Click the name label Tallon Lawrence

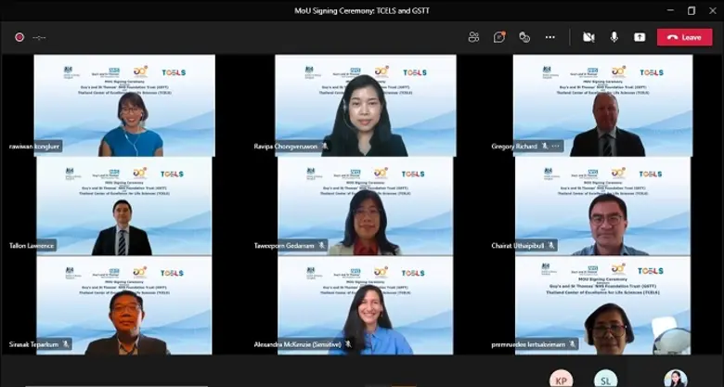click(x=32, y=246)
